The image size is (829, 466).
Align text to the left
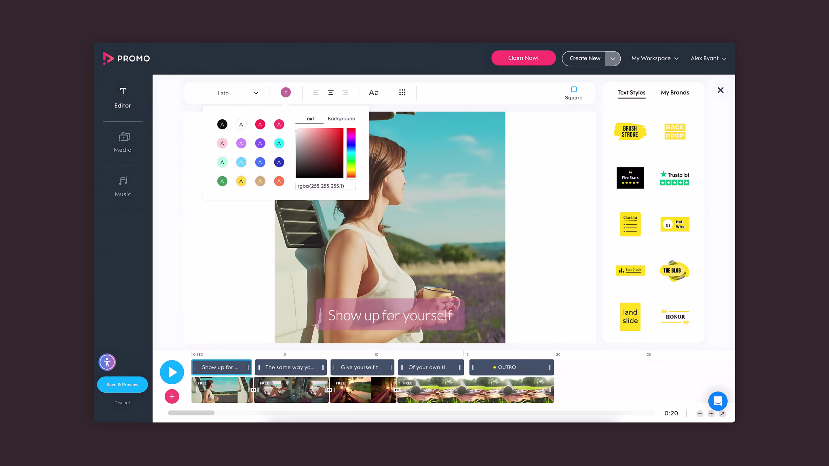[316, 93]
